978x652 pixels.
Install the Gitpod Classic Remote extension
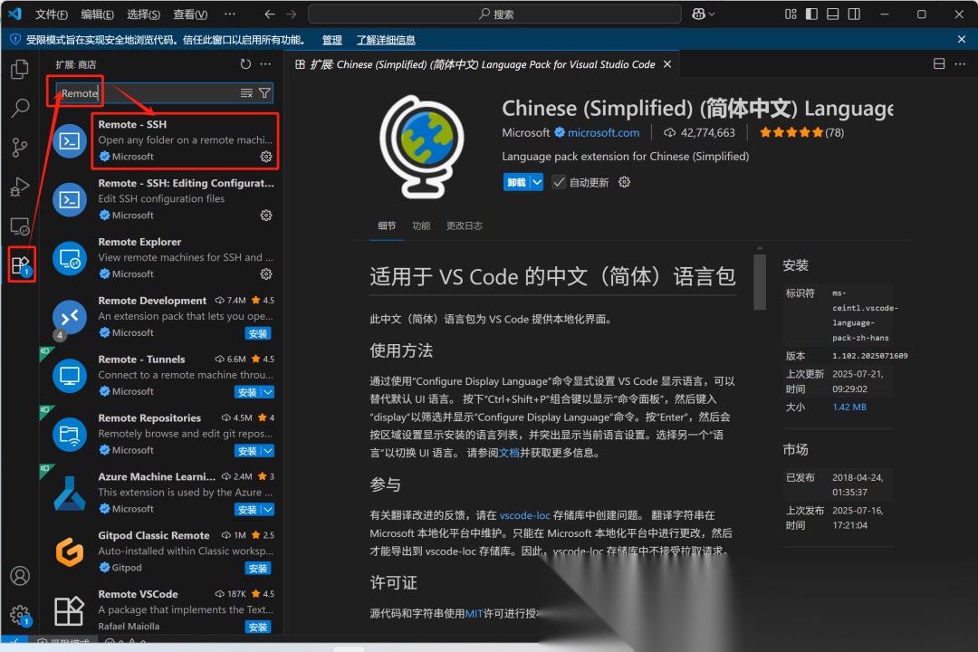[x=257, y=569]
